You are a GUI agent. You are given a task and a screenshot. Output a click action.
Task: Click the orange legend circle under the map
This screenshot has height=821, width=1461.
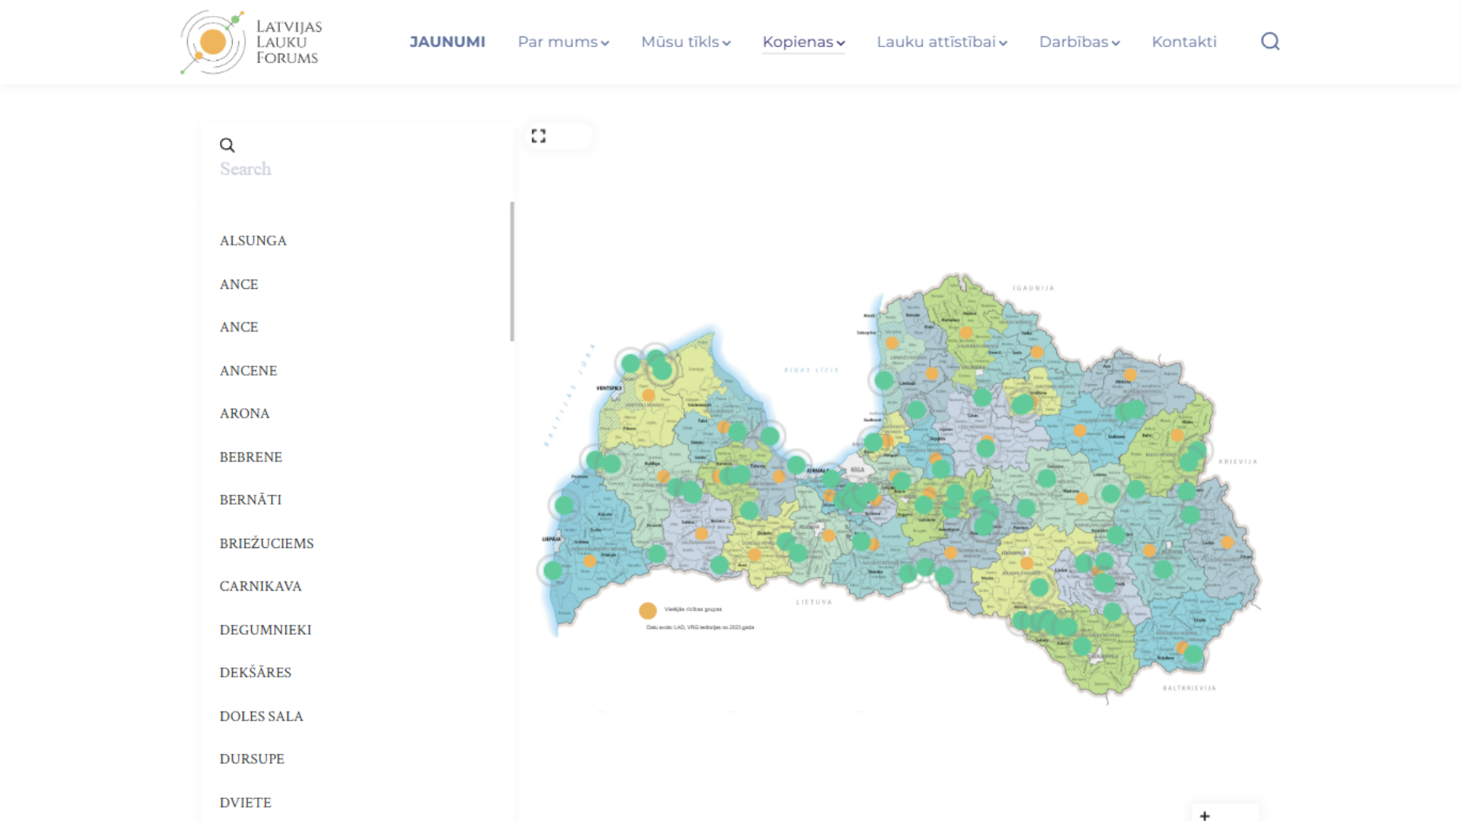[648, 610]
